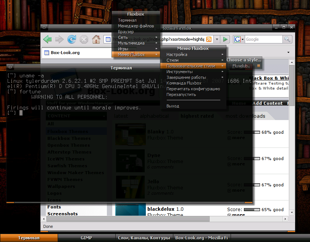
Task: Click Перечитать конфигурацию
Action: [193, 89]
